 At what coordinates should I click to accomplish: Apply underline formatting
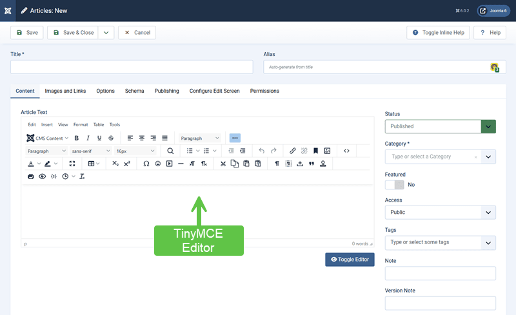point(99,138)
